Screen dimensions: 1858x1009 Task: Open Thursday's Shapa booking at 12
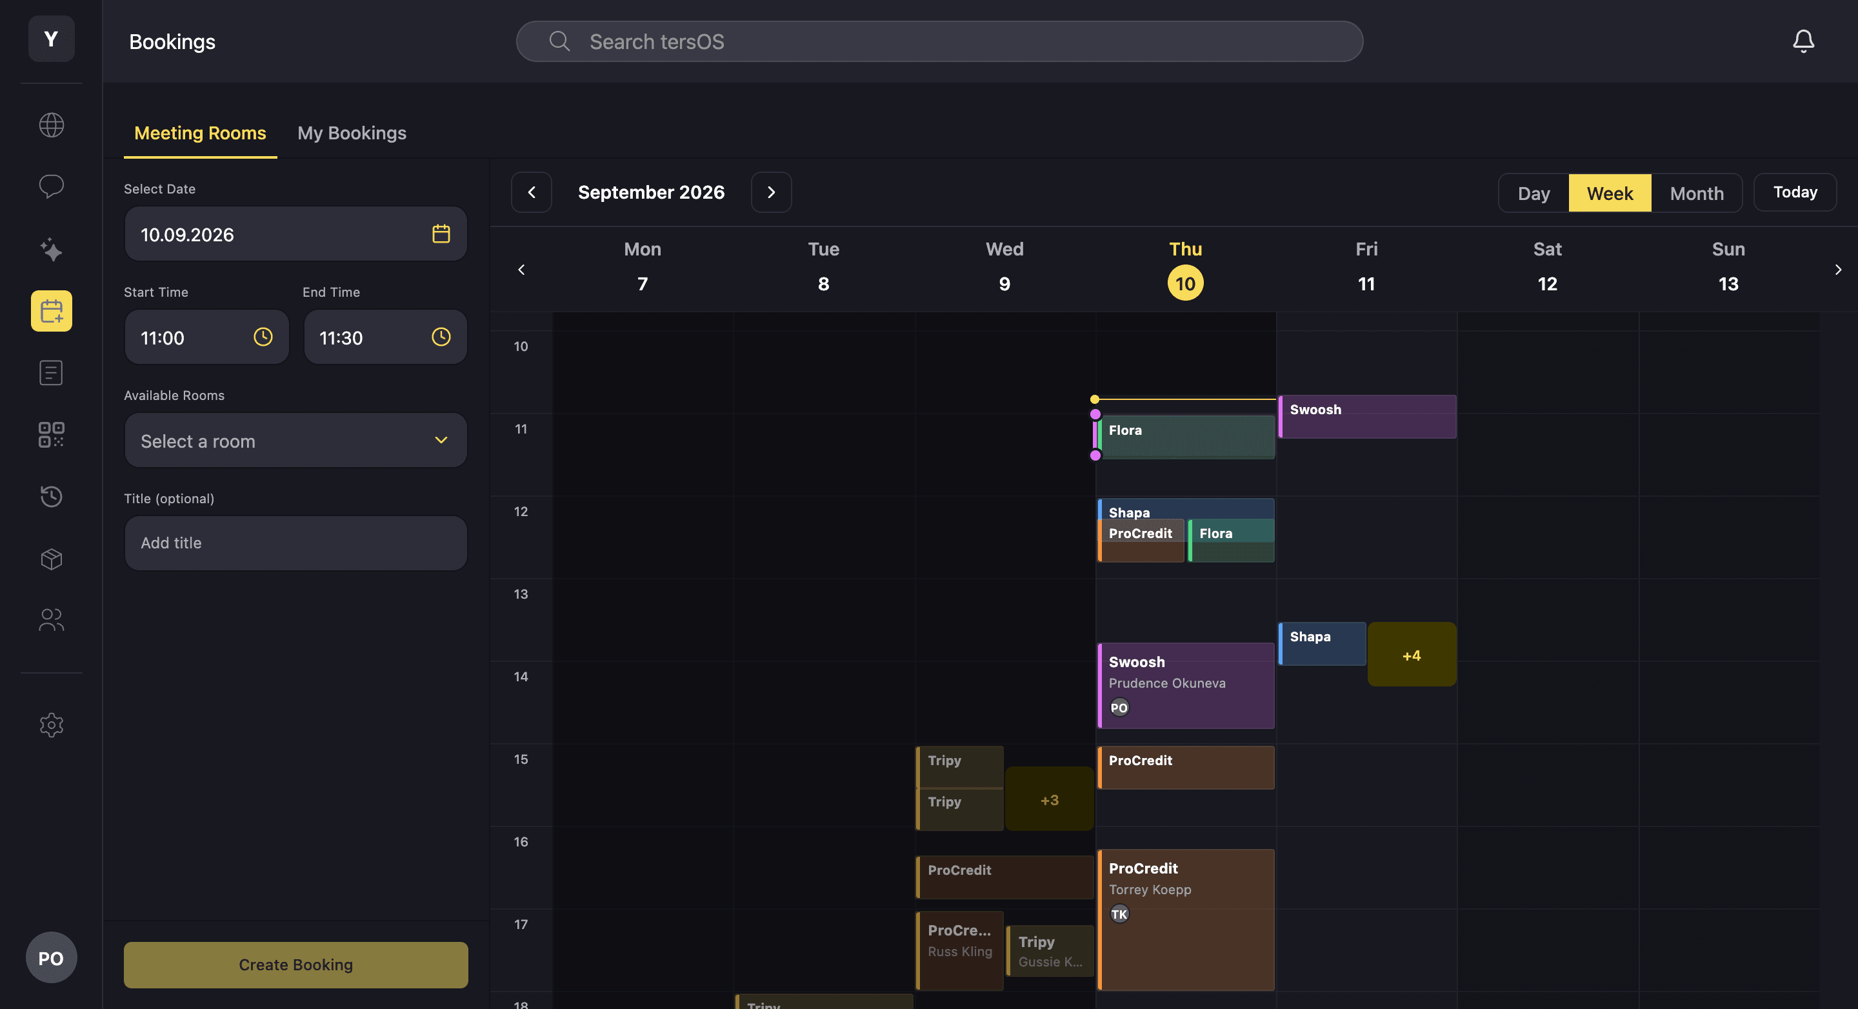pyautogui.click(x=1186, y=508)
